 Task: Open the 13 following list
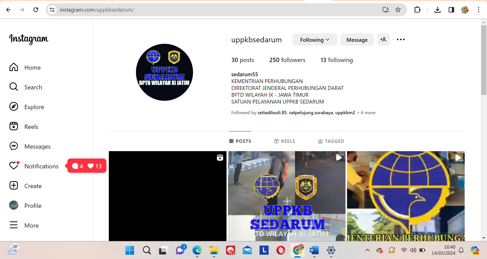(336, 60)
